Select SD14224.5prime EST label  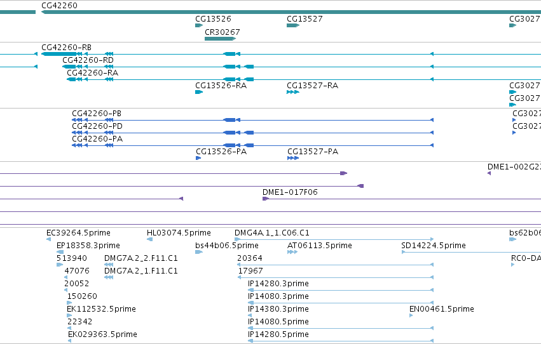434,246
